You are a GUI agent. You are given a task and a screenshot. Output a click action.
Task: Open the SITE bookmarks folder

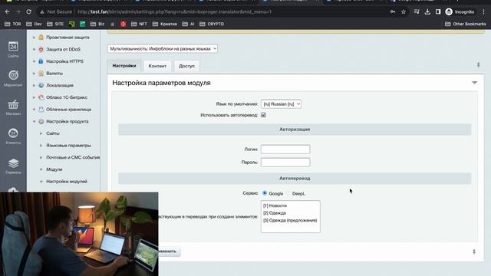[55, 24]
